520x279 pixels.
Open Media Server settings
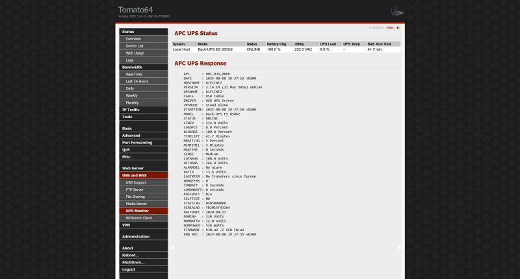[x=143, y=204]
